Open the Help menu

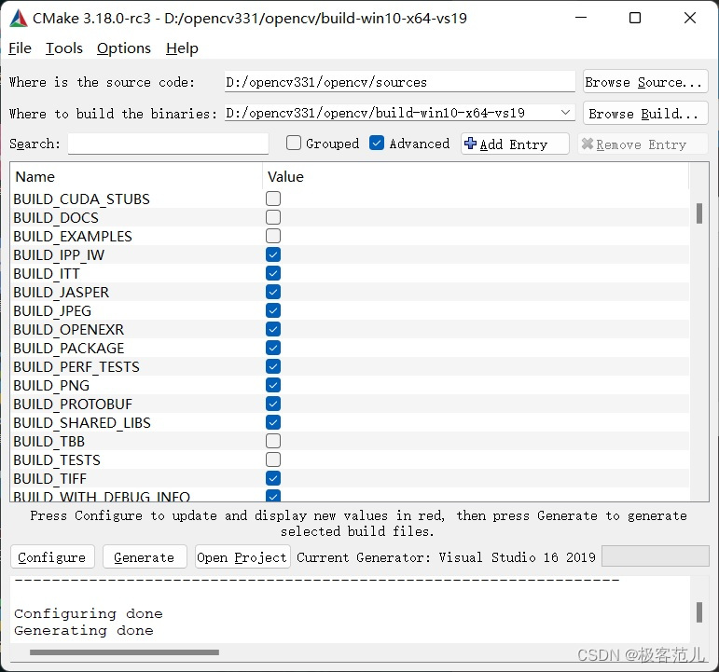point(182,48)
